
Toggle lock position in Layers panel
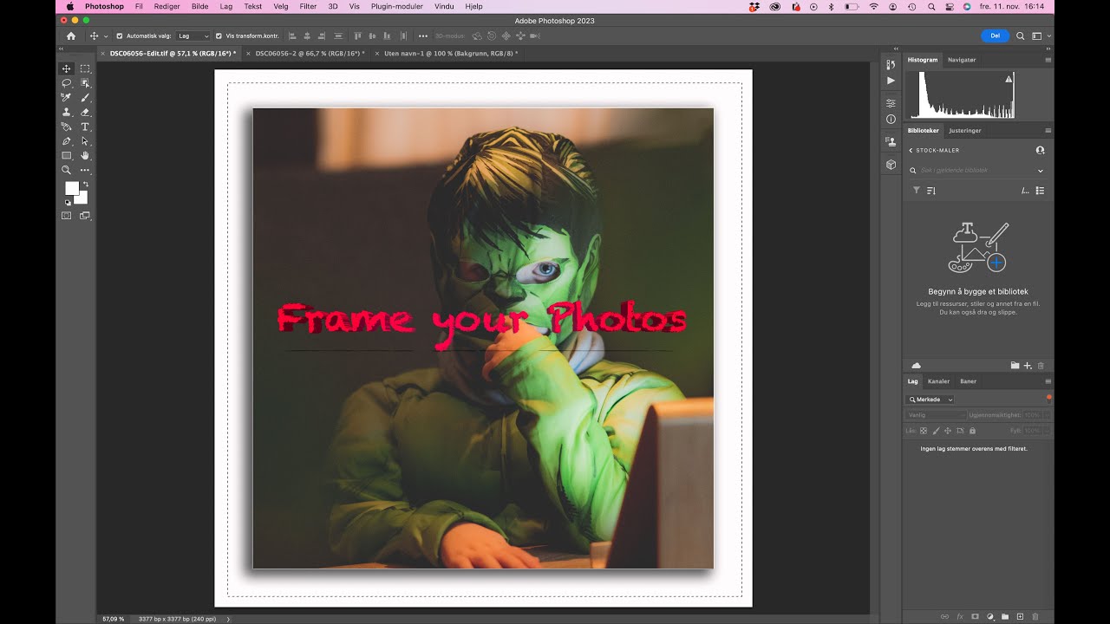pos(948,431)
